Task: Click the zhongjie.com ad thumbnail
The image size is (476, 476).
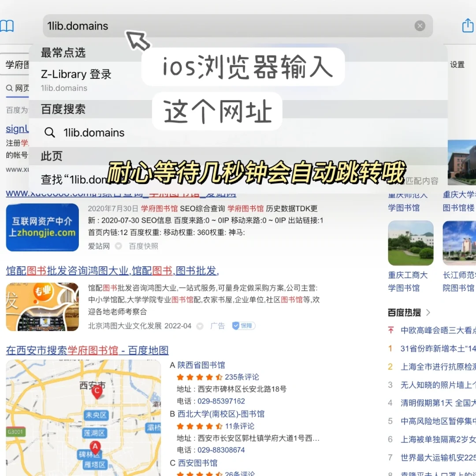Action: [x=42, y=227]
